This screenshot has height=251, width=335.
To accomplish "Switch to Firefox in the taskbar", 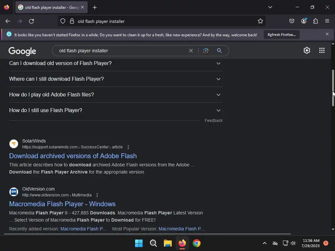I will [x=182, y=243].
